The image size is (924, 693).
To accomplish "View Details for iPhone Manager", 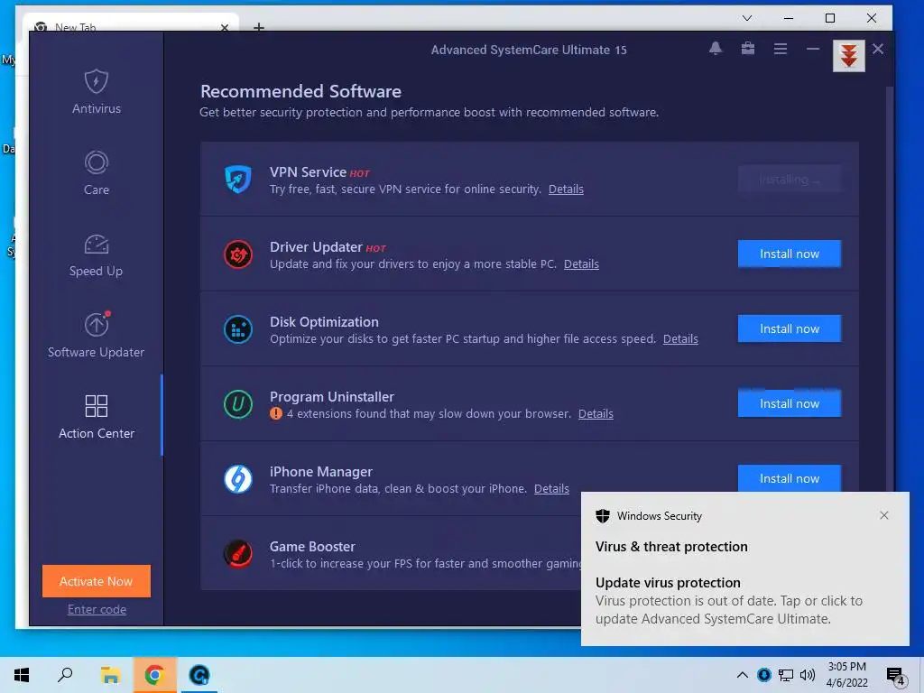I will pyautogui.click(x=551, y=488).
